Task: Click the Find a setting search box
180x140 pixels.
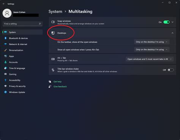Action: 22,24
